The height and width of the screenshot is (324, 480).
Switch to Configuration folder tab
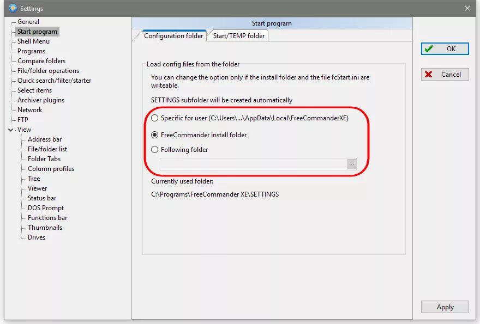click(x=173, y=36)
